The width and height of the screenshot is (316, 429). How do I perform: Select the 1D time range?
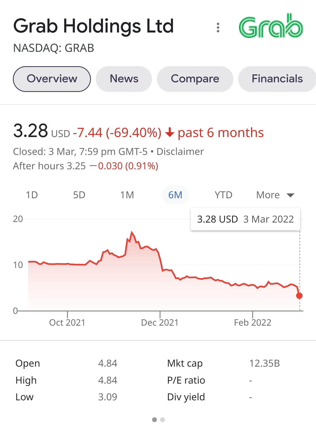tap(32, 195)
